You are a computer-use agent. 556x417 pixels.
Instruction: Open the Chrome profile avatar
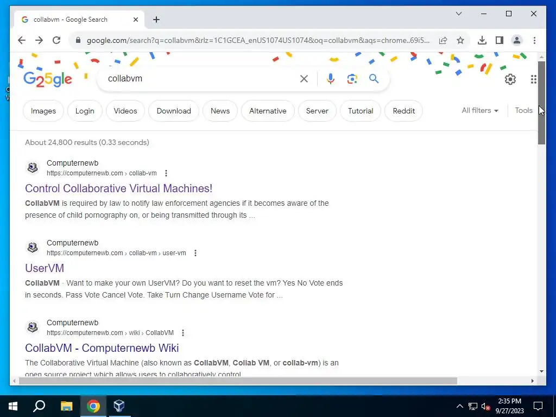[x=517, y=40]
